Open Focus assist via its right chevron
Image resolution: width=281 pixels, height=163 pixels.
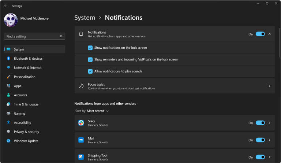click(x=269, y=86)
